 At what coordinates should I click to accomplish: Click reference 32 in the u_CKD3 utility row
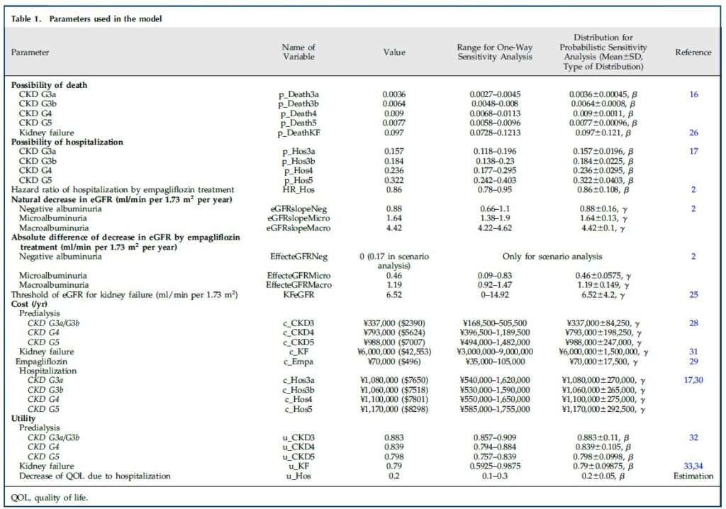tap(693, 437)
